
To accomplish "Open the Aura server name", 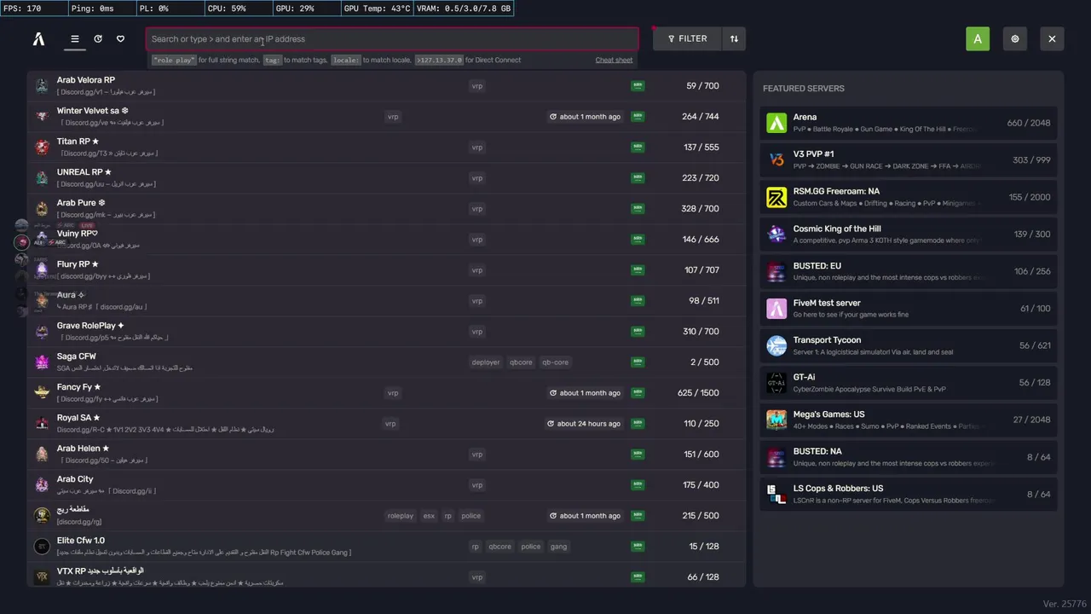I will point(71,295).
